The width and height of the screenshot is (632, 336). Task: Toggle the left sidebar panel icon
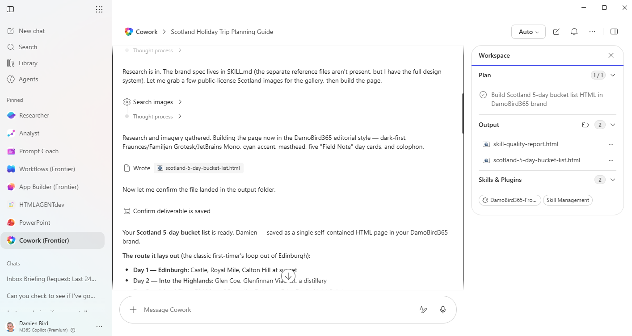[x=10, y=9]
